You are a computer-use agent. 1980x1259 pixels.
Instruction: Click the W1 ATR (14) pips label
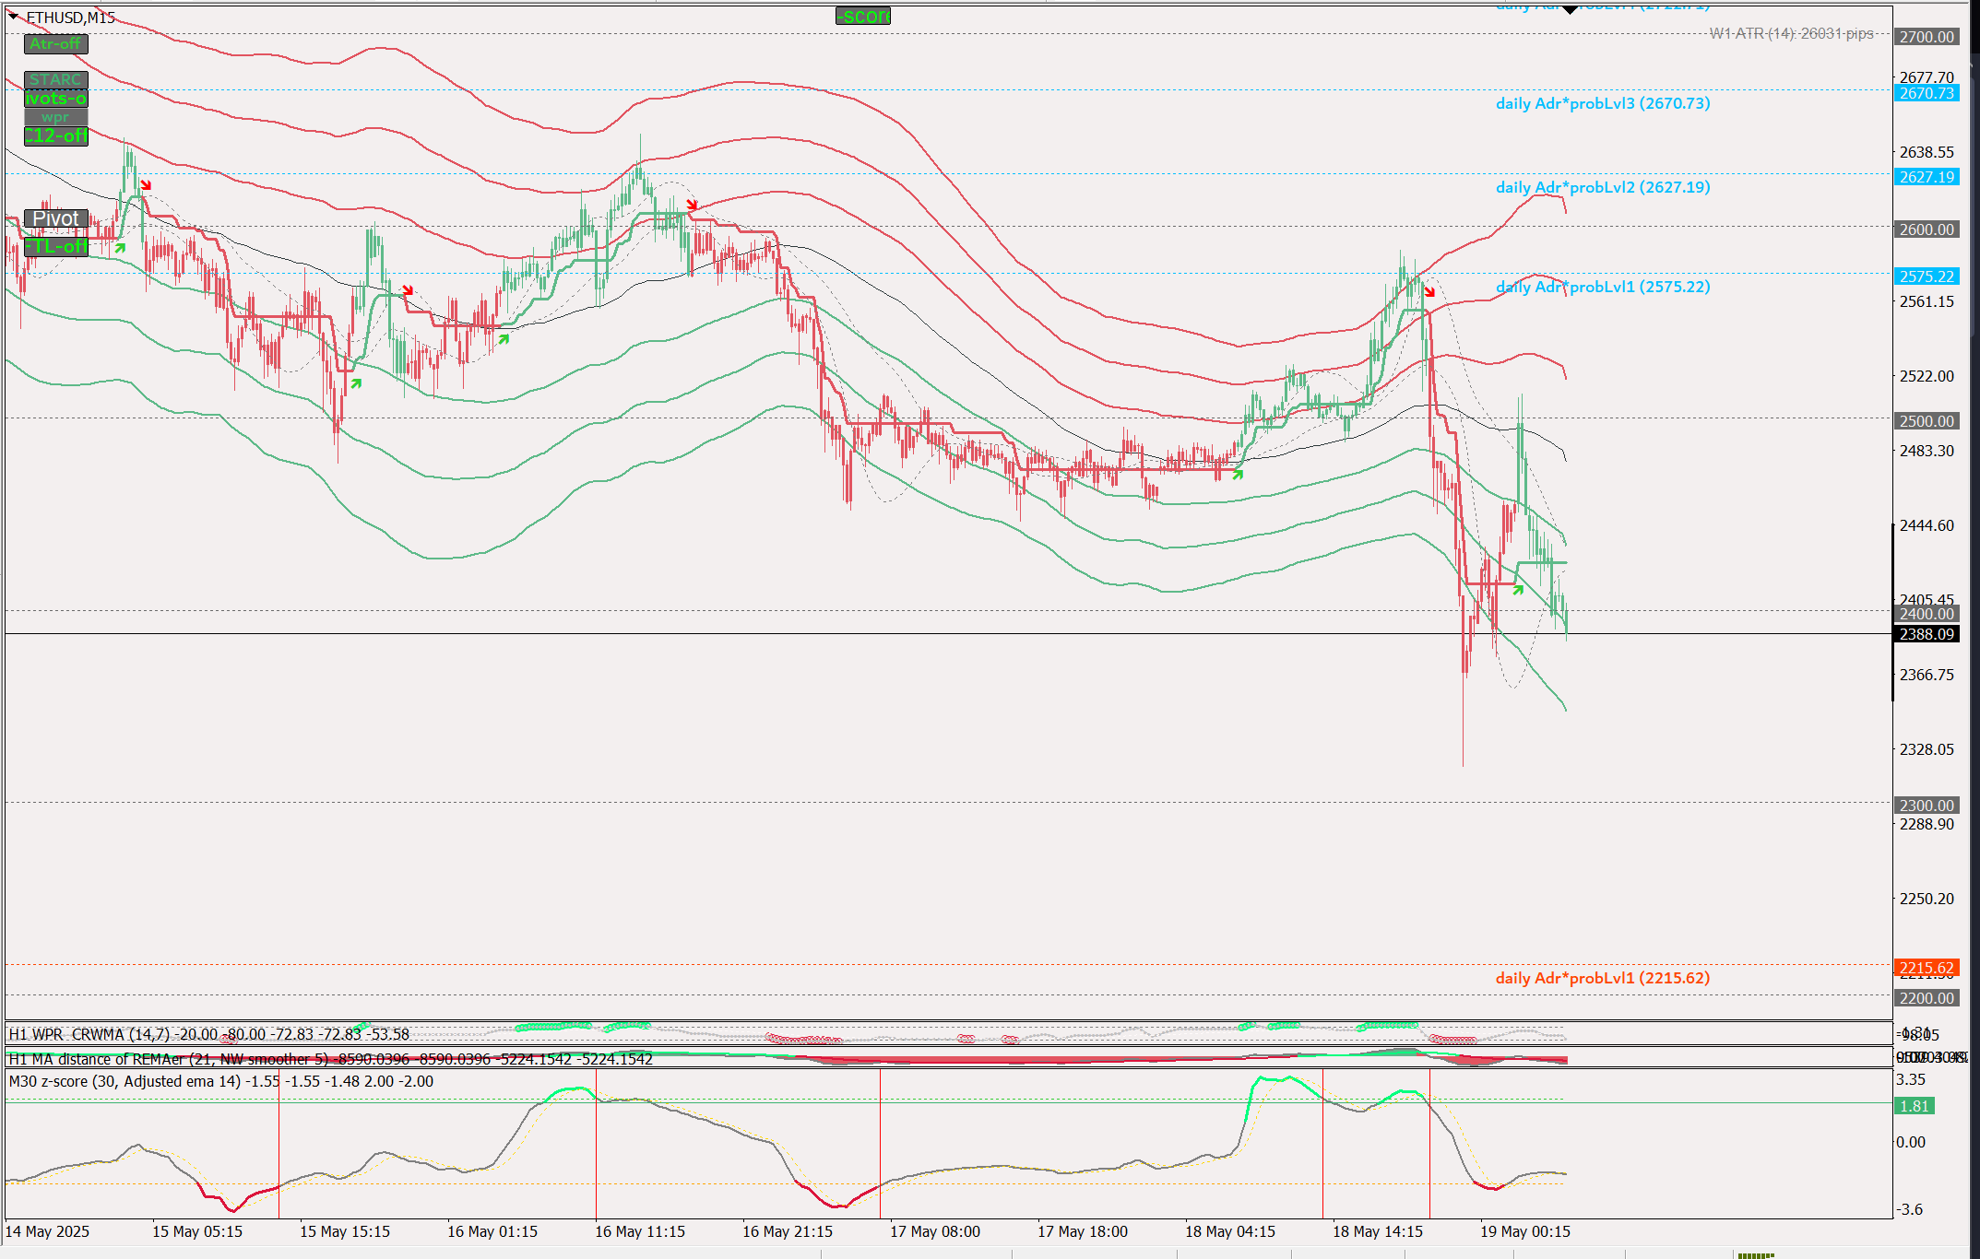[1791, 33]
